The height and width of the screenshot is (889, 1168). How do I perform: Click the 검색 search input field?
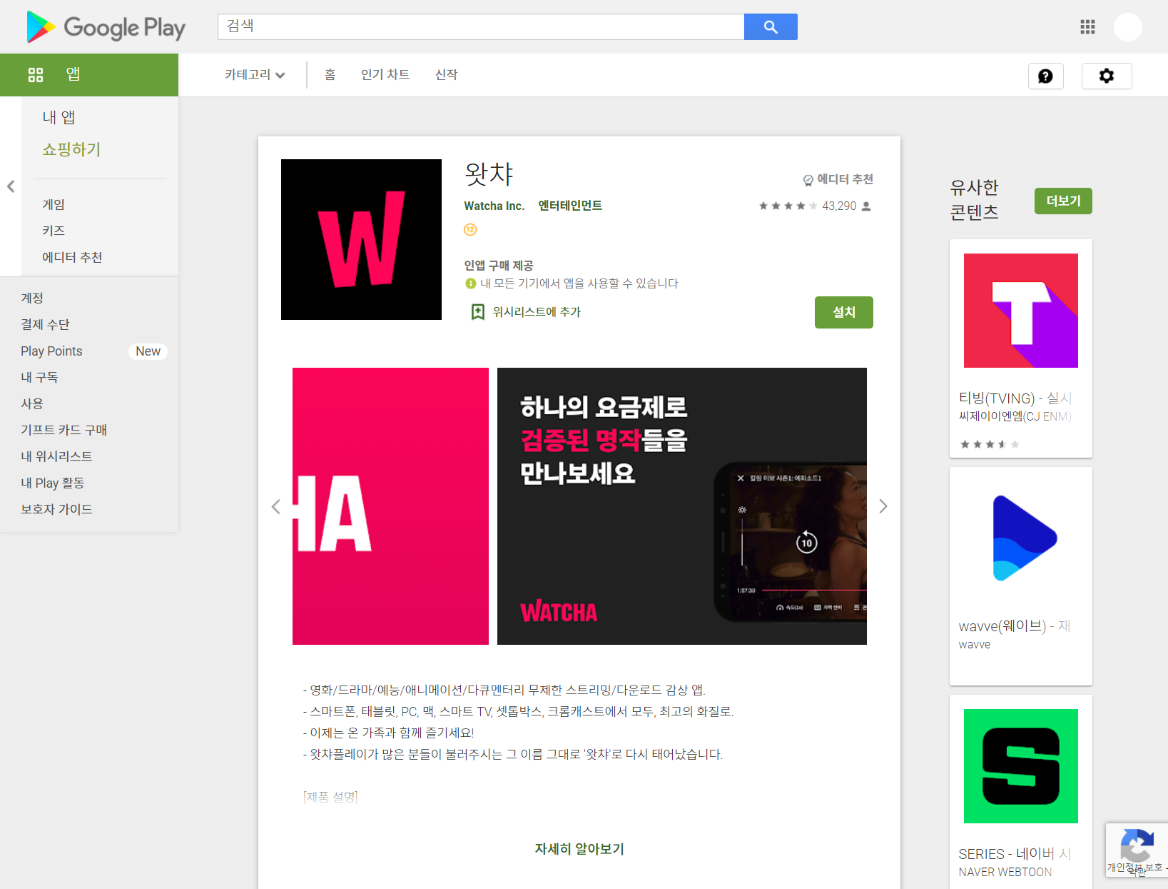481,26
